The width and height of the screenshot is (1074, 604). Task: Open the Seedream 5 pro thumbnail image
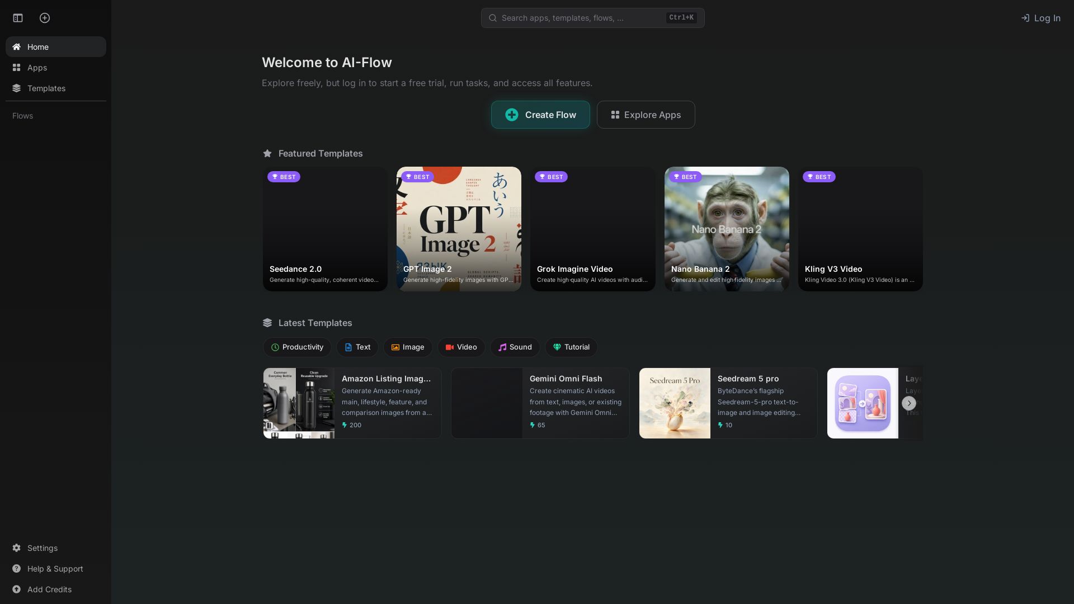tap(675, 403)
